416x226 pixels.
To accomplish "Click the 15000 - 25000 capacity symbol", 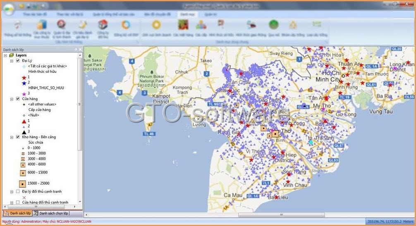I will 23,183.
